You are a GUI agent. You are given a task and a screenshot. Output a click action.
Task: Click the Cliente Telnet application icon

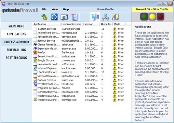[x=35, y=44]
